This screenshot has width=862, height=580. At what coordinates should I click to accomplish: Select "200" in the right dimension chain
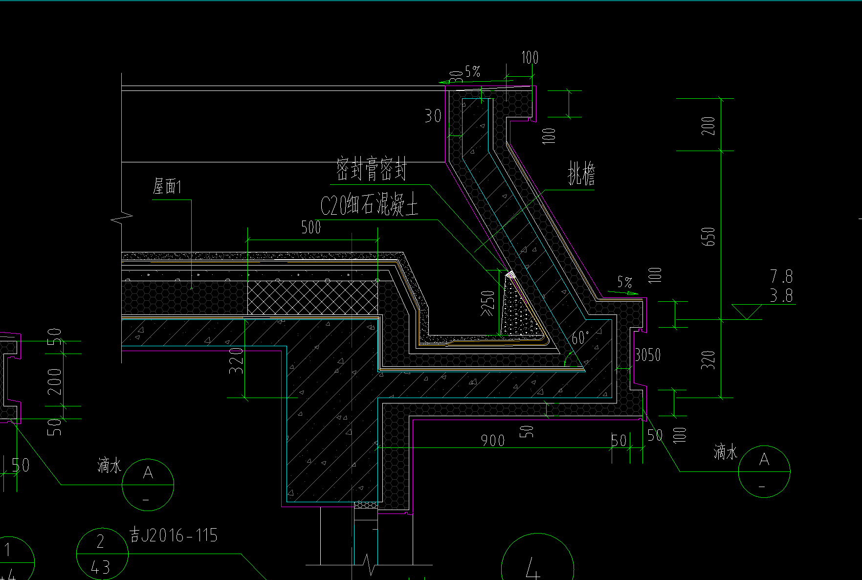coord(708,126)
